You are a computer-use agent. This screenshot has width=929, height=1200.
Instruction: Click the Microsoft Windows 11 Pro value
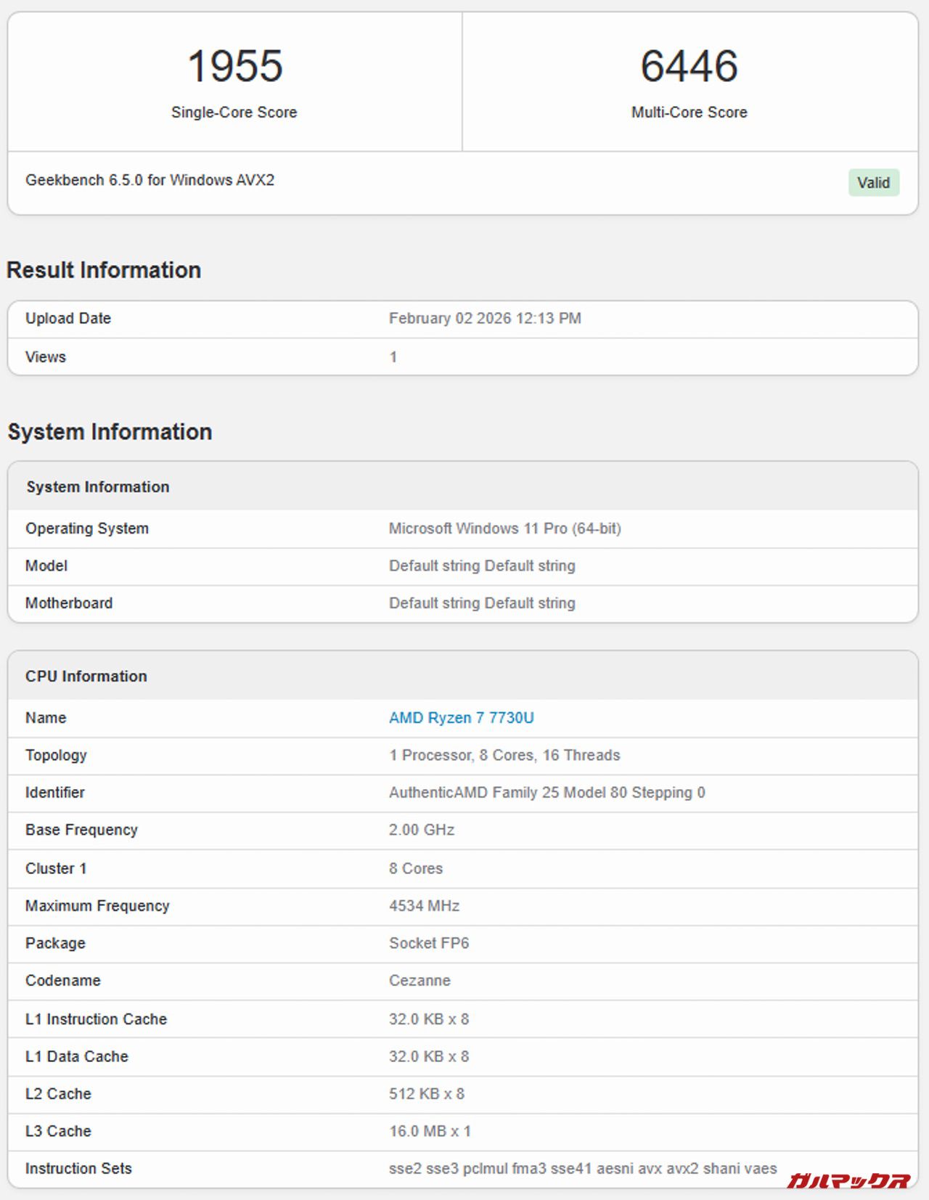(504, 528)
